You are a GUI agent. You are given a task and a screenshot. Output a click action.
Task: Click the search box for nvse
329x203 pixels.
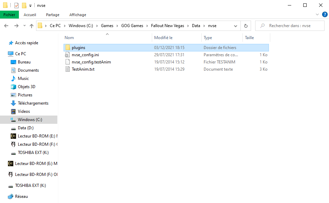pyautogui.click(x=290, y=26)
